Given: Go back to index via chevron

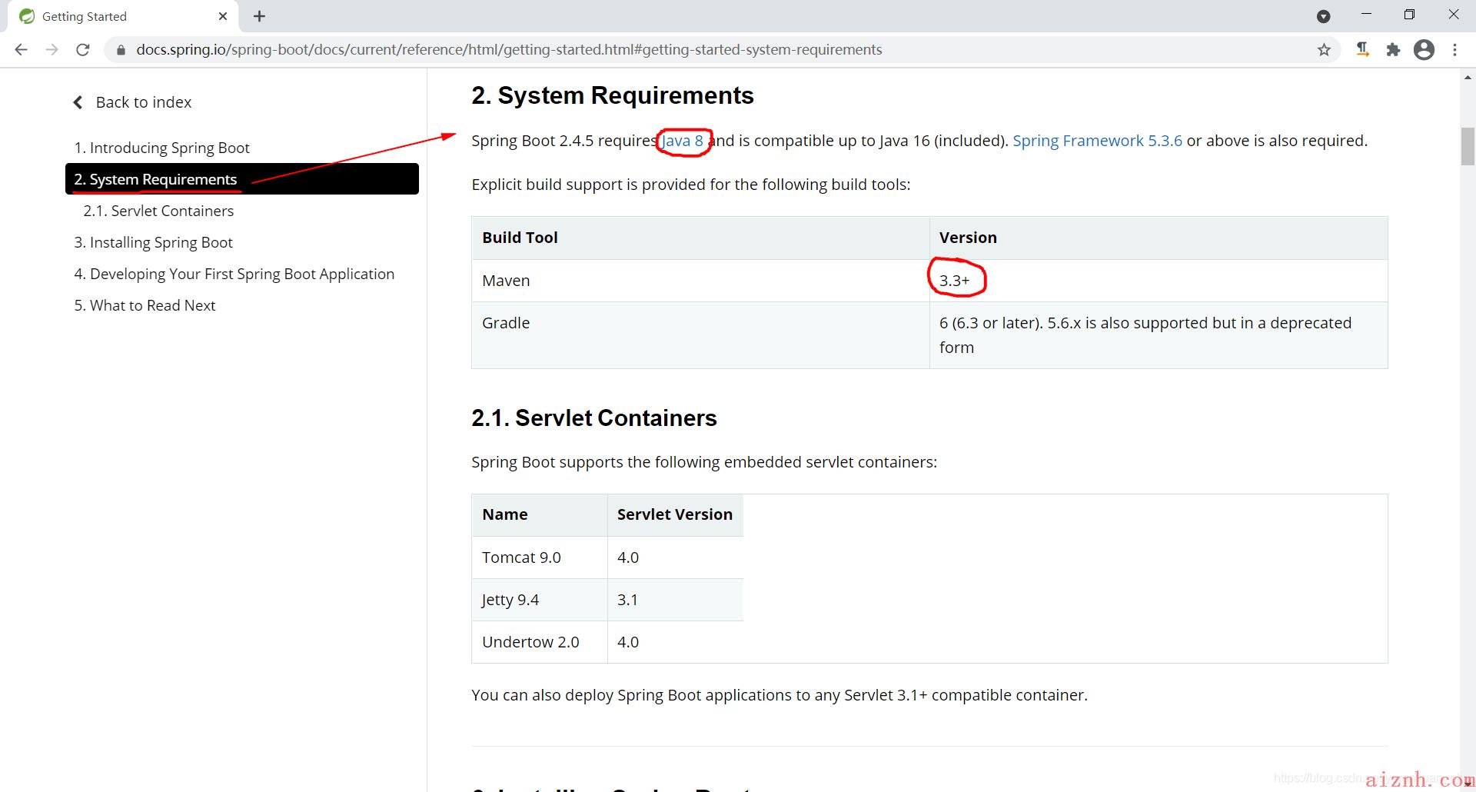Looking at the screenshot, I should tap(78, 102).
